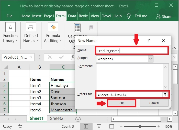Viewport: 179px width, 130px height.
Task: Open the Defined Names group
Action: coord(31,33)
